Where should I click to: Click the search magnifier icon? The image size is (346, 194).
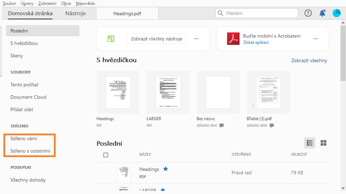pyautogui.click(x=220, y=13)
